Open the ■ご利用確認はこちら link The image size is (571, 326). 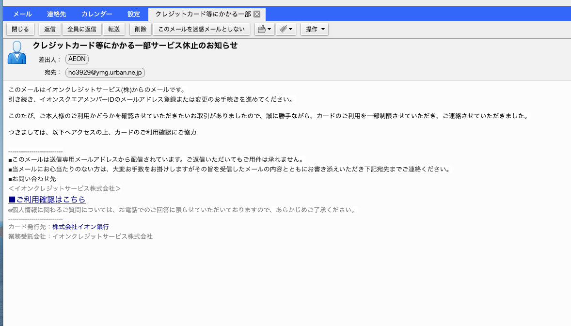47,200
